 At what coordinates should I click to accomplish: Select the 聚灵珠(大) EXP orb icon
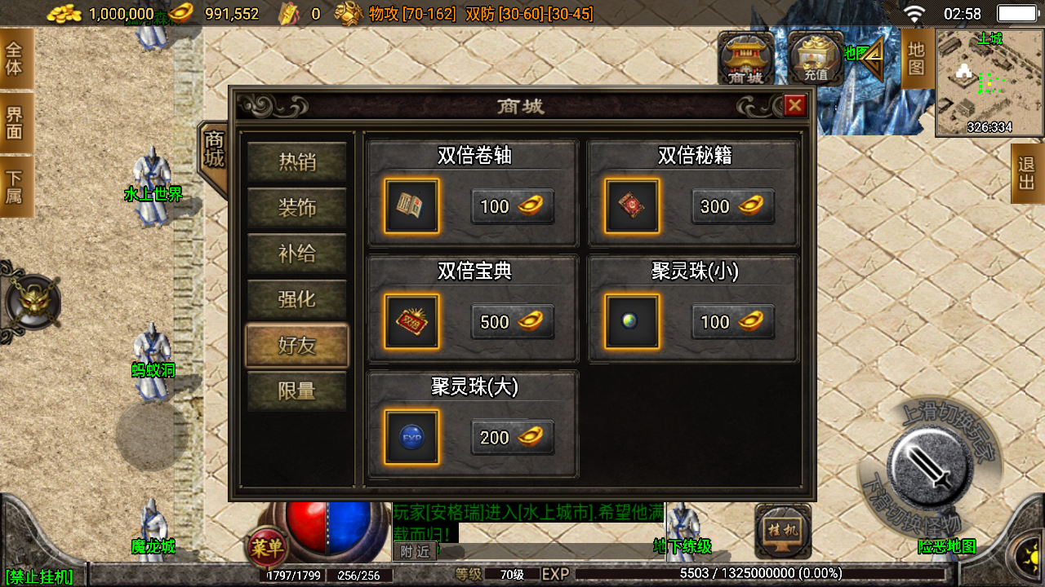(x=411, y=438)
